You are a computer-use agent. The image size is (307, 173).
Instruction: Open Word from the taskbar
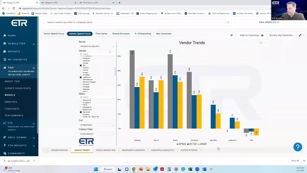[x=204, y=169]
